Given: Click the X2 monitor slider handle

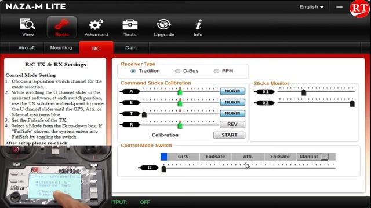Looking at the screenshot, I should (352, 103).
